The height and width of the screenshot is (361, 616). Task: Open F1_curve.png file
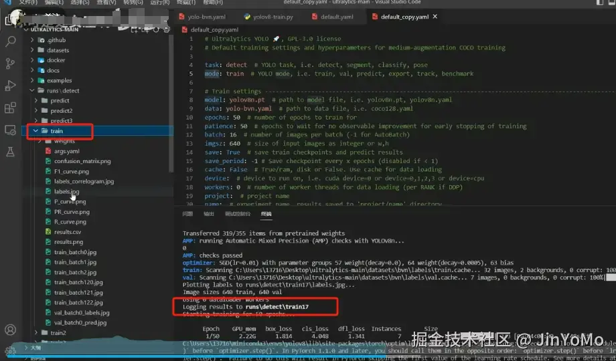pyautogui.click(x=72, y=171)
